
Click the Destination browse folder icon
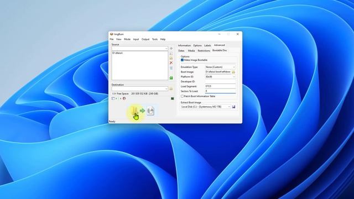point(171,88)
